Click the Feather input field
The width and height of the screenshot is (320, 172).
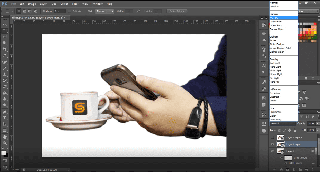point(60,11)
